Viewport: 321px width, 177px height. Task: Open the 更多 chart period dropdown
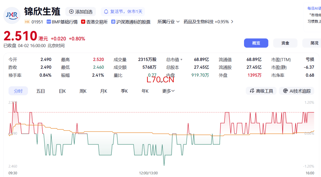pos(168,91)
